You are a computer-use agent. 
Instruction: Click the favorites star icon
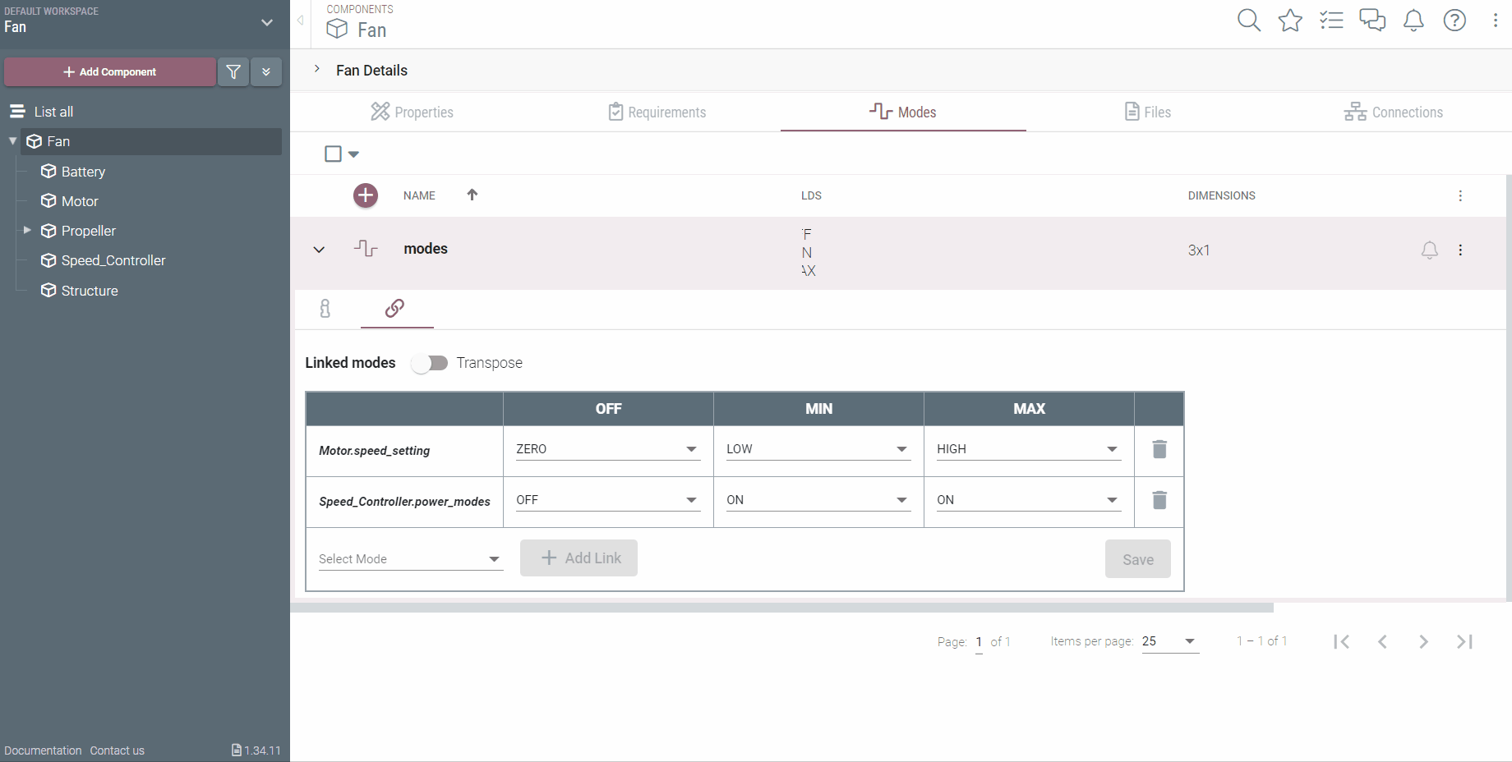1290,21
